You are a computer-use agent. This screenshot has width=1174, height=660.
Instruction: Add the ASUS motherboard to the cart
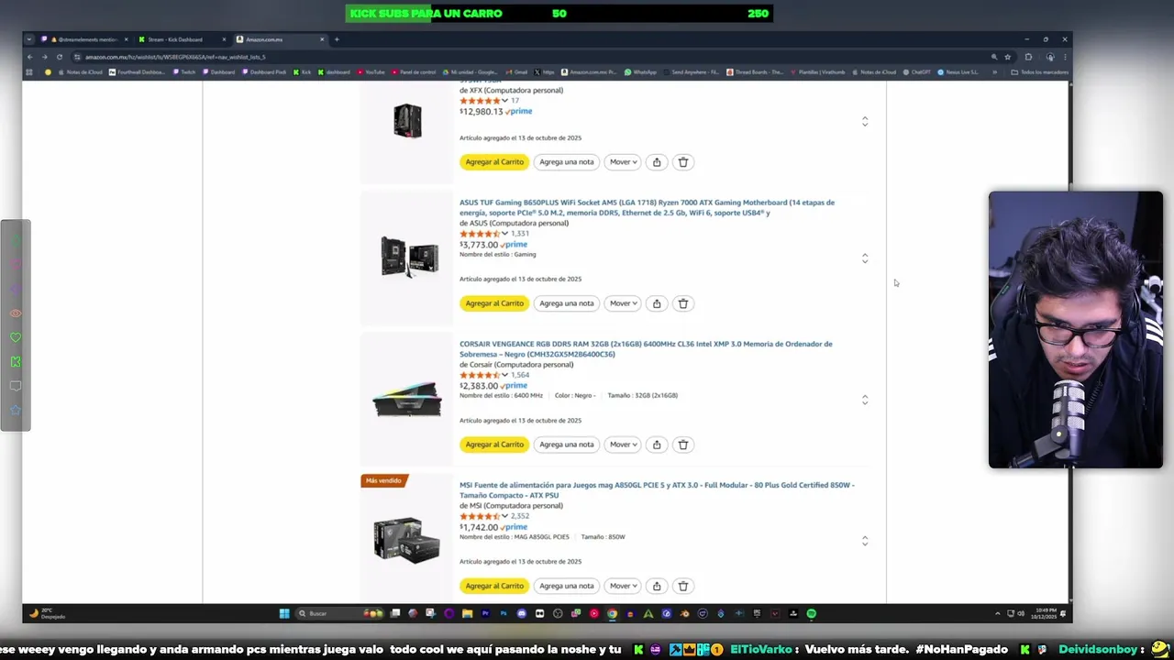point(494,303)
